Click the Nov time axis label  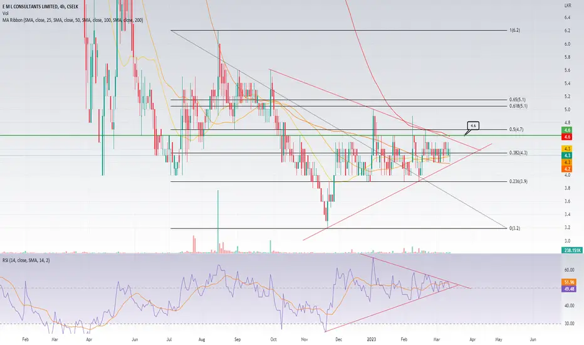(x=305, y=339)
